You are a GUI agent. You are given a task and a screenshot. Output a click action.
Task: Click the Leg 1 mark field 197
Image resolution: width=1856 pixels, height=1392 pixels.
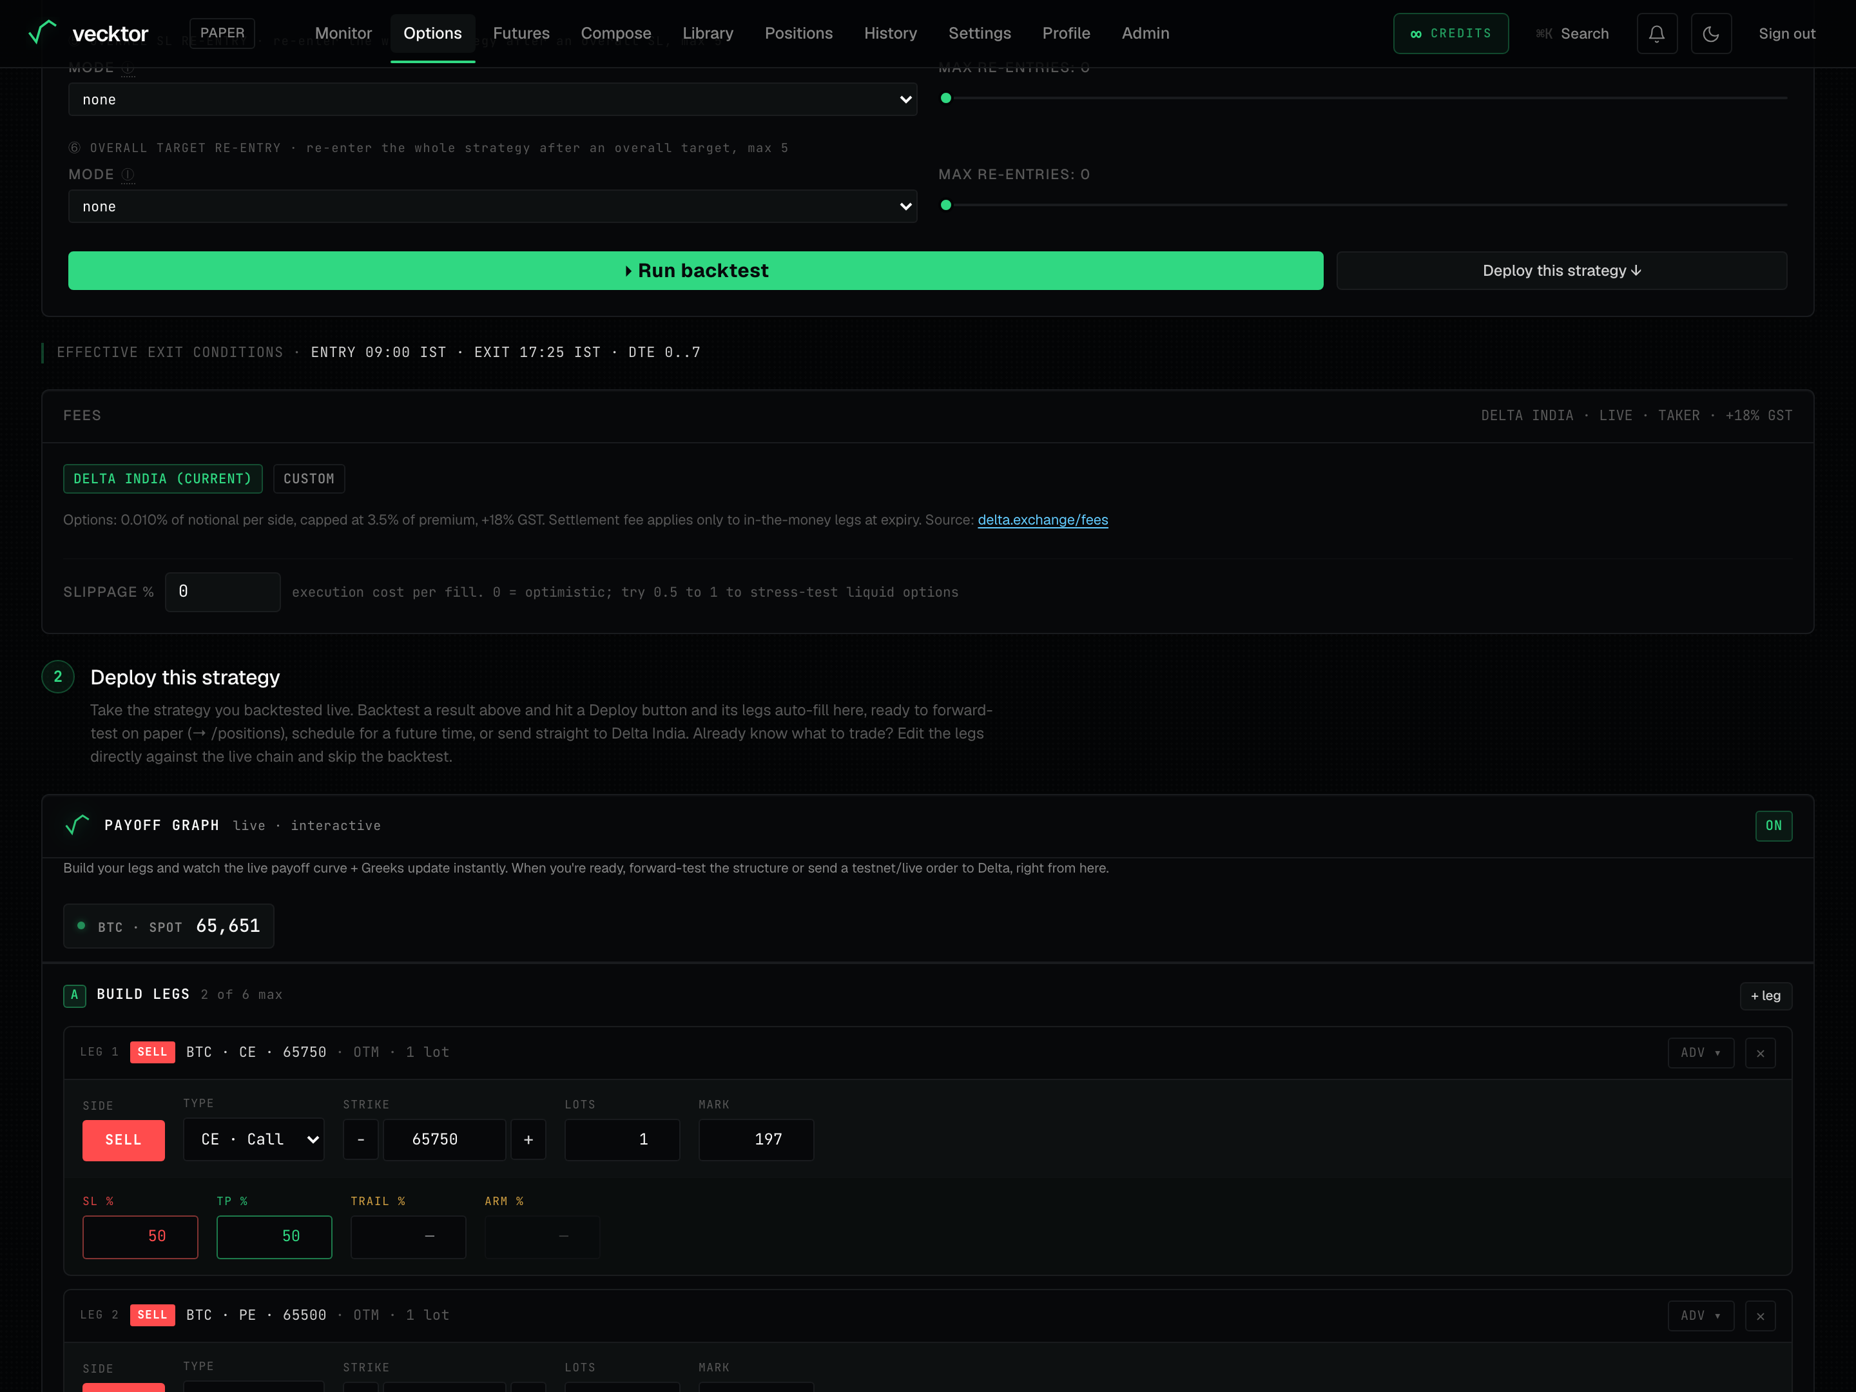point(756,1139)
